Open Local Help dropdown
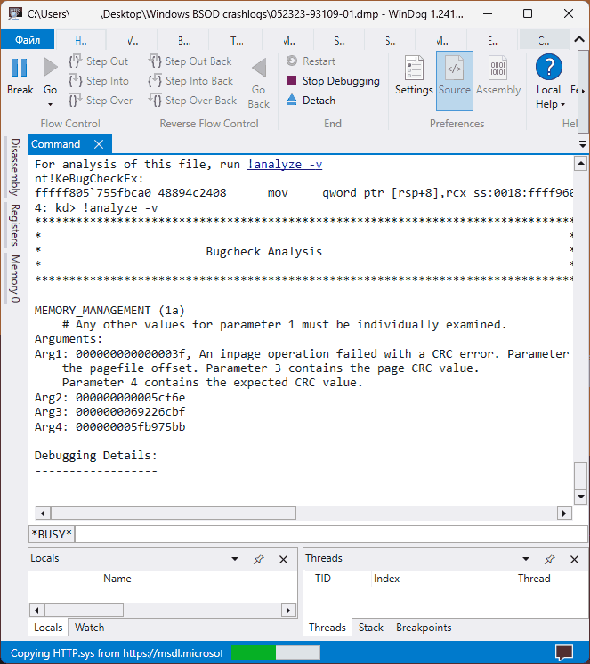590x664 pixels. tap(549, 81)
